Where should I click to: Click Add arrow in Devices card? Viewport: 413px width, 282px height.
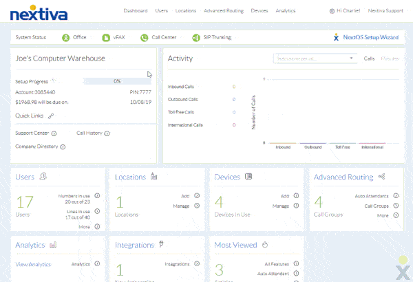[x=296, y=195]
